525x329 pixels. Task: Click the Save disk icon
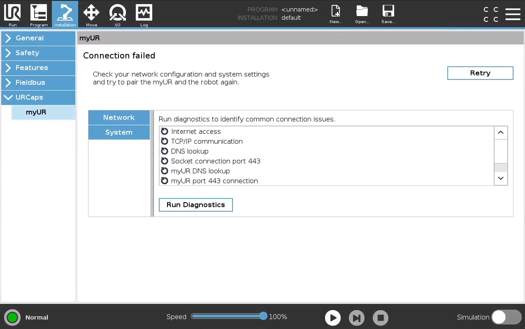point(388,14)
